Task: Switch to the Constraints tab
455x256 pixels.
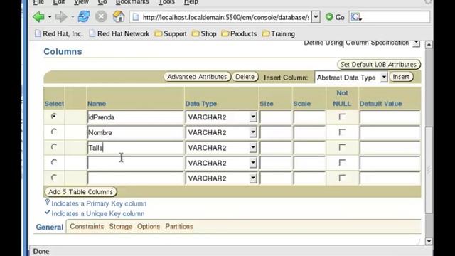Action: pyautogui.click(x=87, y=226)
